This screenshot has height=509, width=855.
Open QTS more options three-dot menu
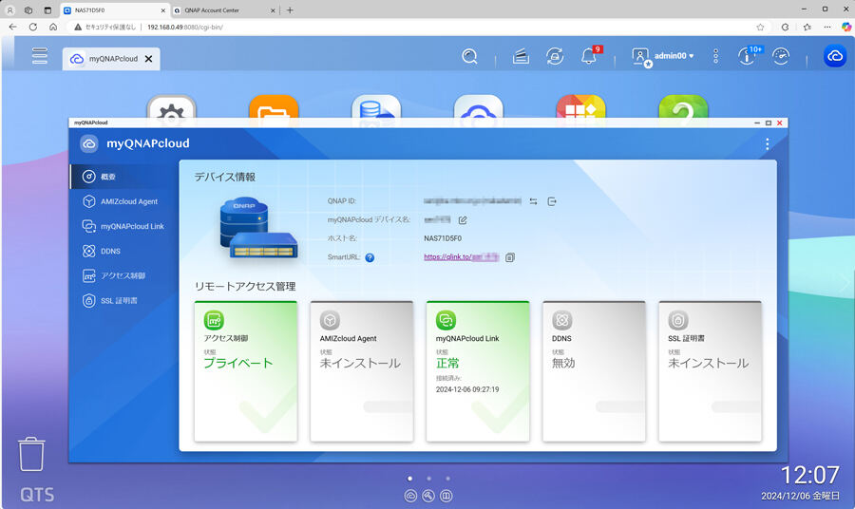click(x=715, y=56)
